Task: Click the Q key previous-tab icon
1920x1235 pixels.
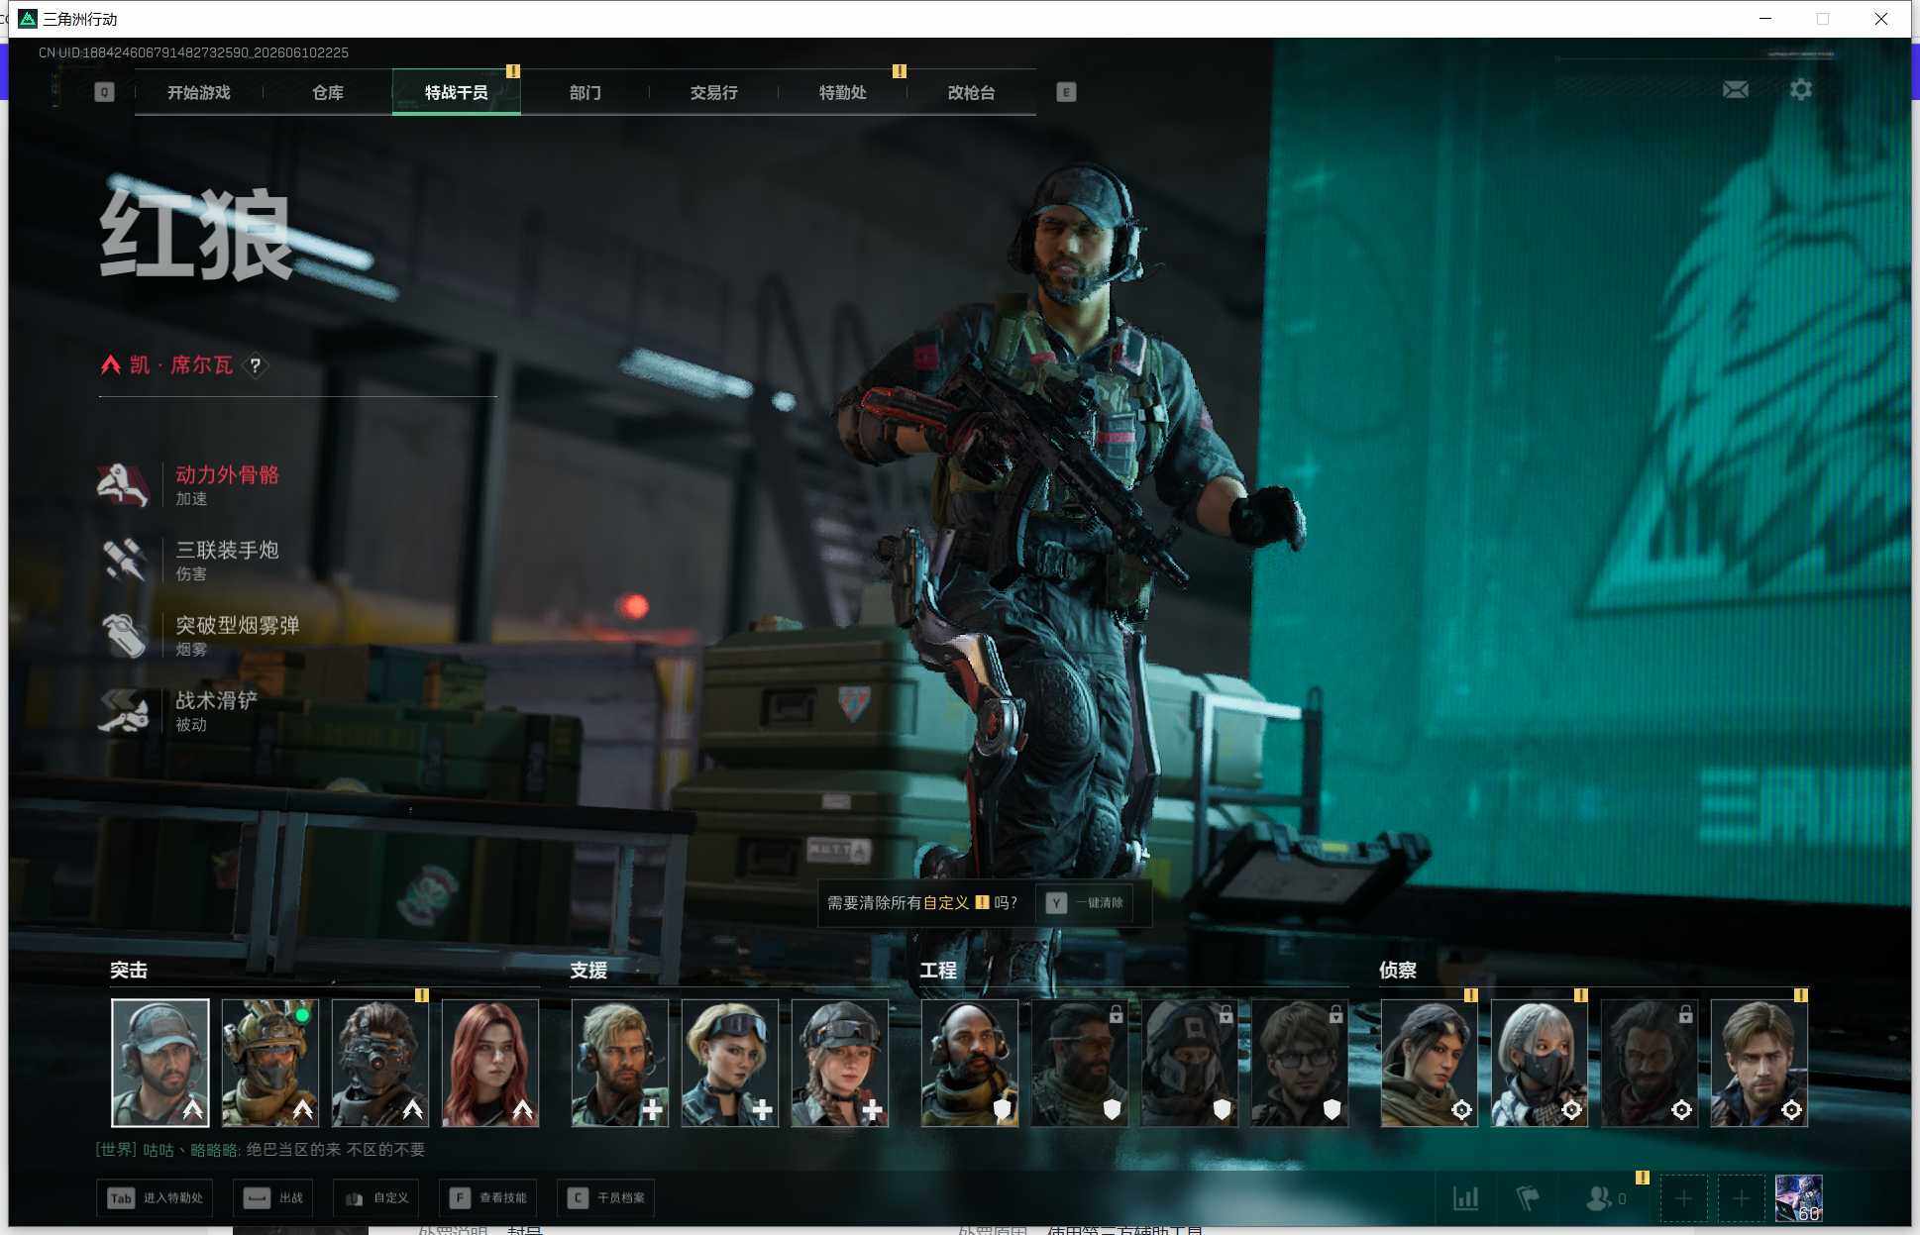Action: coord(104,92)
